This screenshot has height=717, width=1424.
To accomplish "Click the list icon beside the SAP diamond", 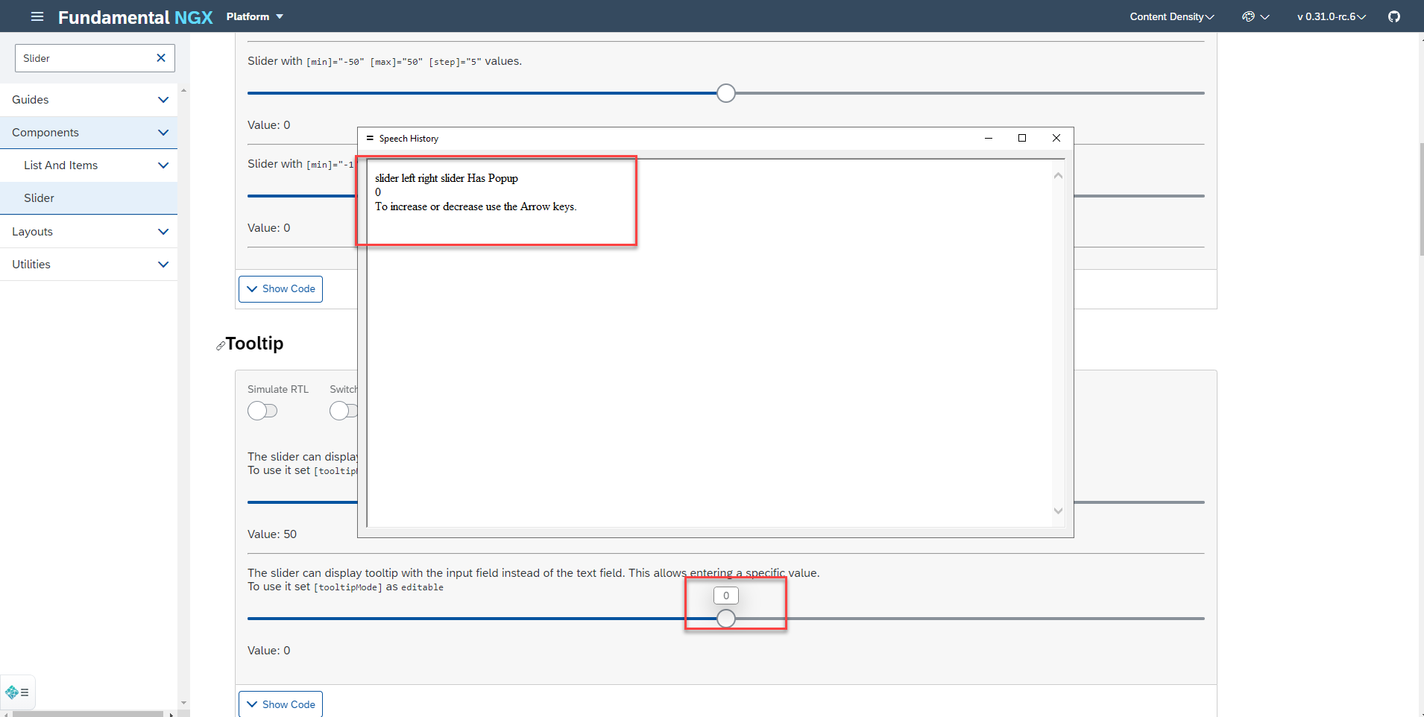I will [x=26, y=692].
